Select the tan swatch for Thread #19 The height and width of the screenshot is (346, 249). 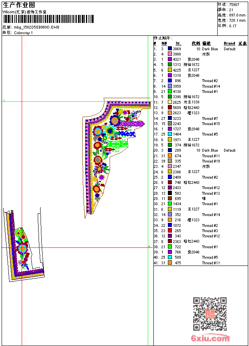click(170, 161)
